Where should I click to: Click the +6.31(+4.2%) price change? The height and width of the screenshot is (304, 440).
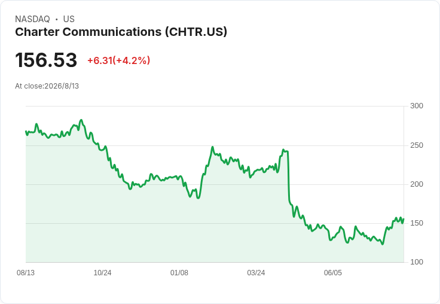point(119,60)
